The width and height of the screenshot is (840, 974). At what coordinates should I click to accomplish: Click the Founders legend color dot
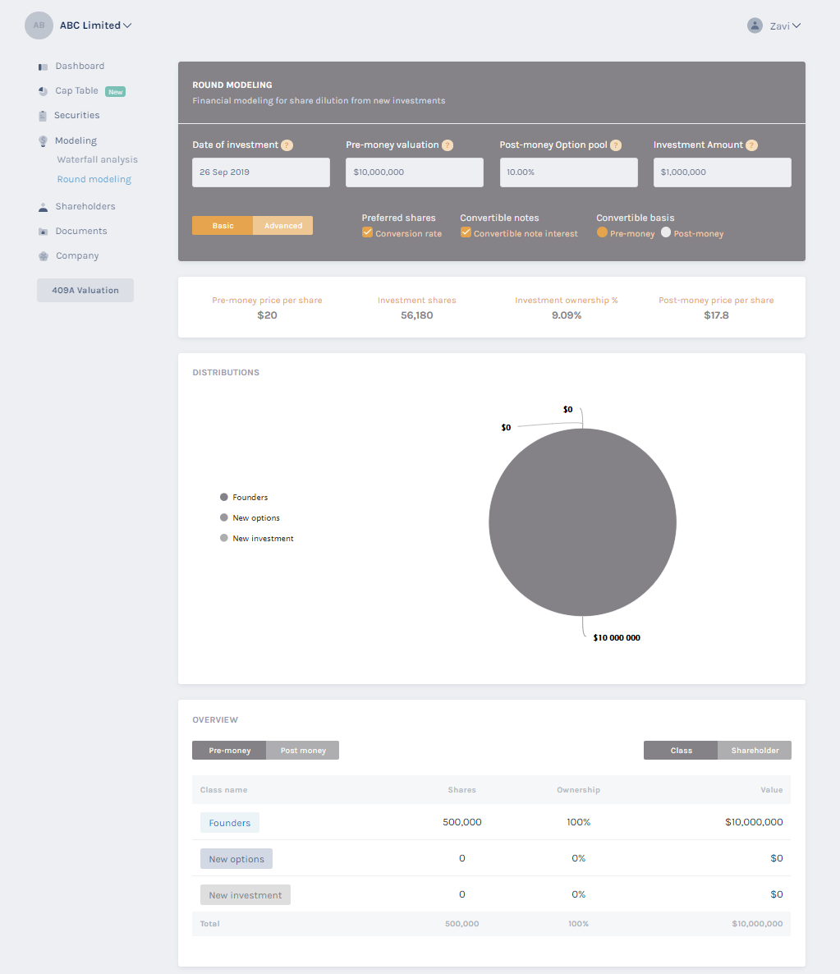coord(224,498)
